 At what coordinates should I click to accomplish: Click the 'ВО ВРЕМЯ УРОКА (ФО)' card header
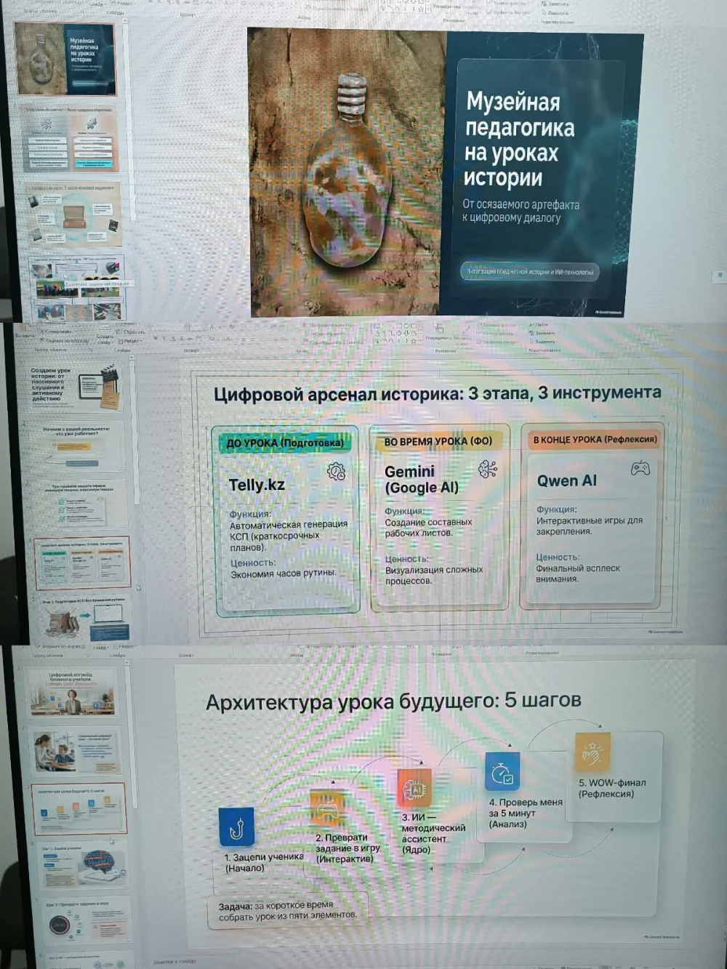point(438,441)
